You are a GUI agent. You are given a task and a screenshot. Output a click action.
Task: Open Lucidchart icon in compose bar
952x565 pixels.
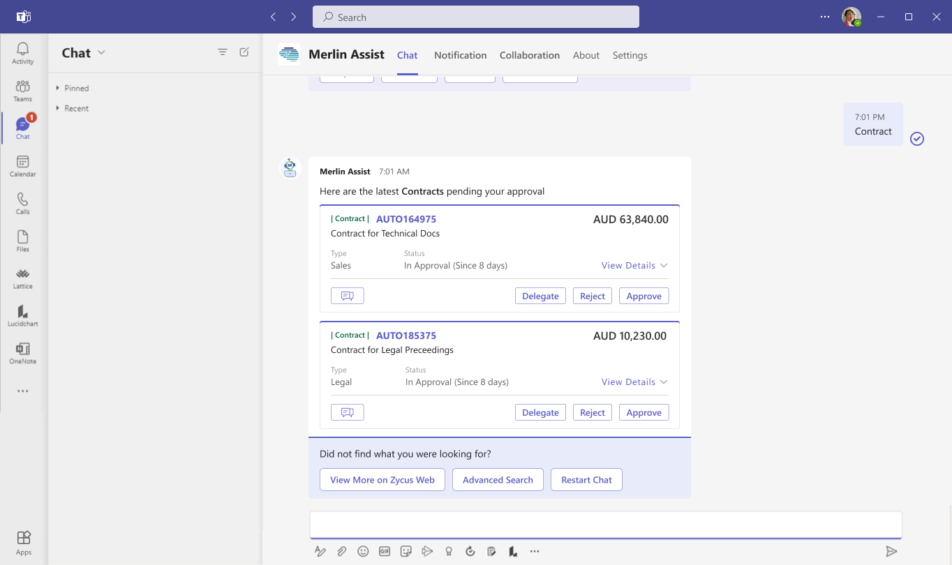tap(513, 551)
